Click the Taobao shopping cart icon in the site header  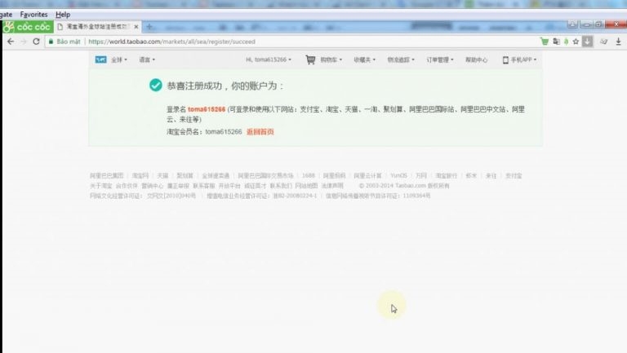click(x=310, y=60)
